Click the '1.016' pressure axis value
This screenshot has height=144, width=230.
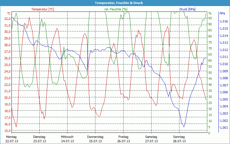click(x=224, y=21)
